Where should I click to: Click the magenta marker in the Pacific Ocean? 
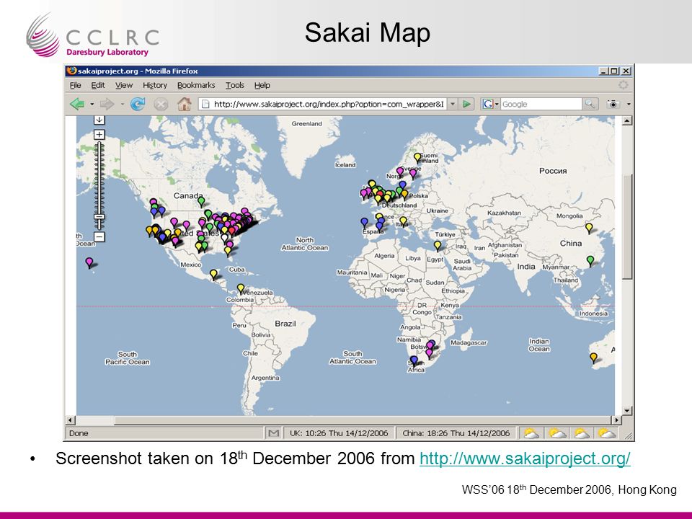coord(89,263)
